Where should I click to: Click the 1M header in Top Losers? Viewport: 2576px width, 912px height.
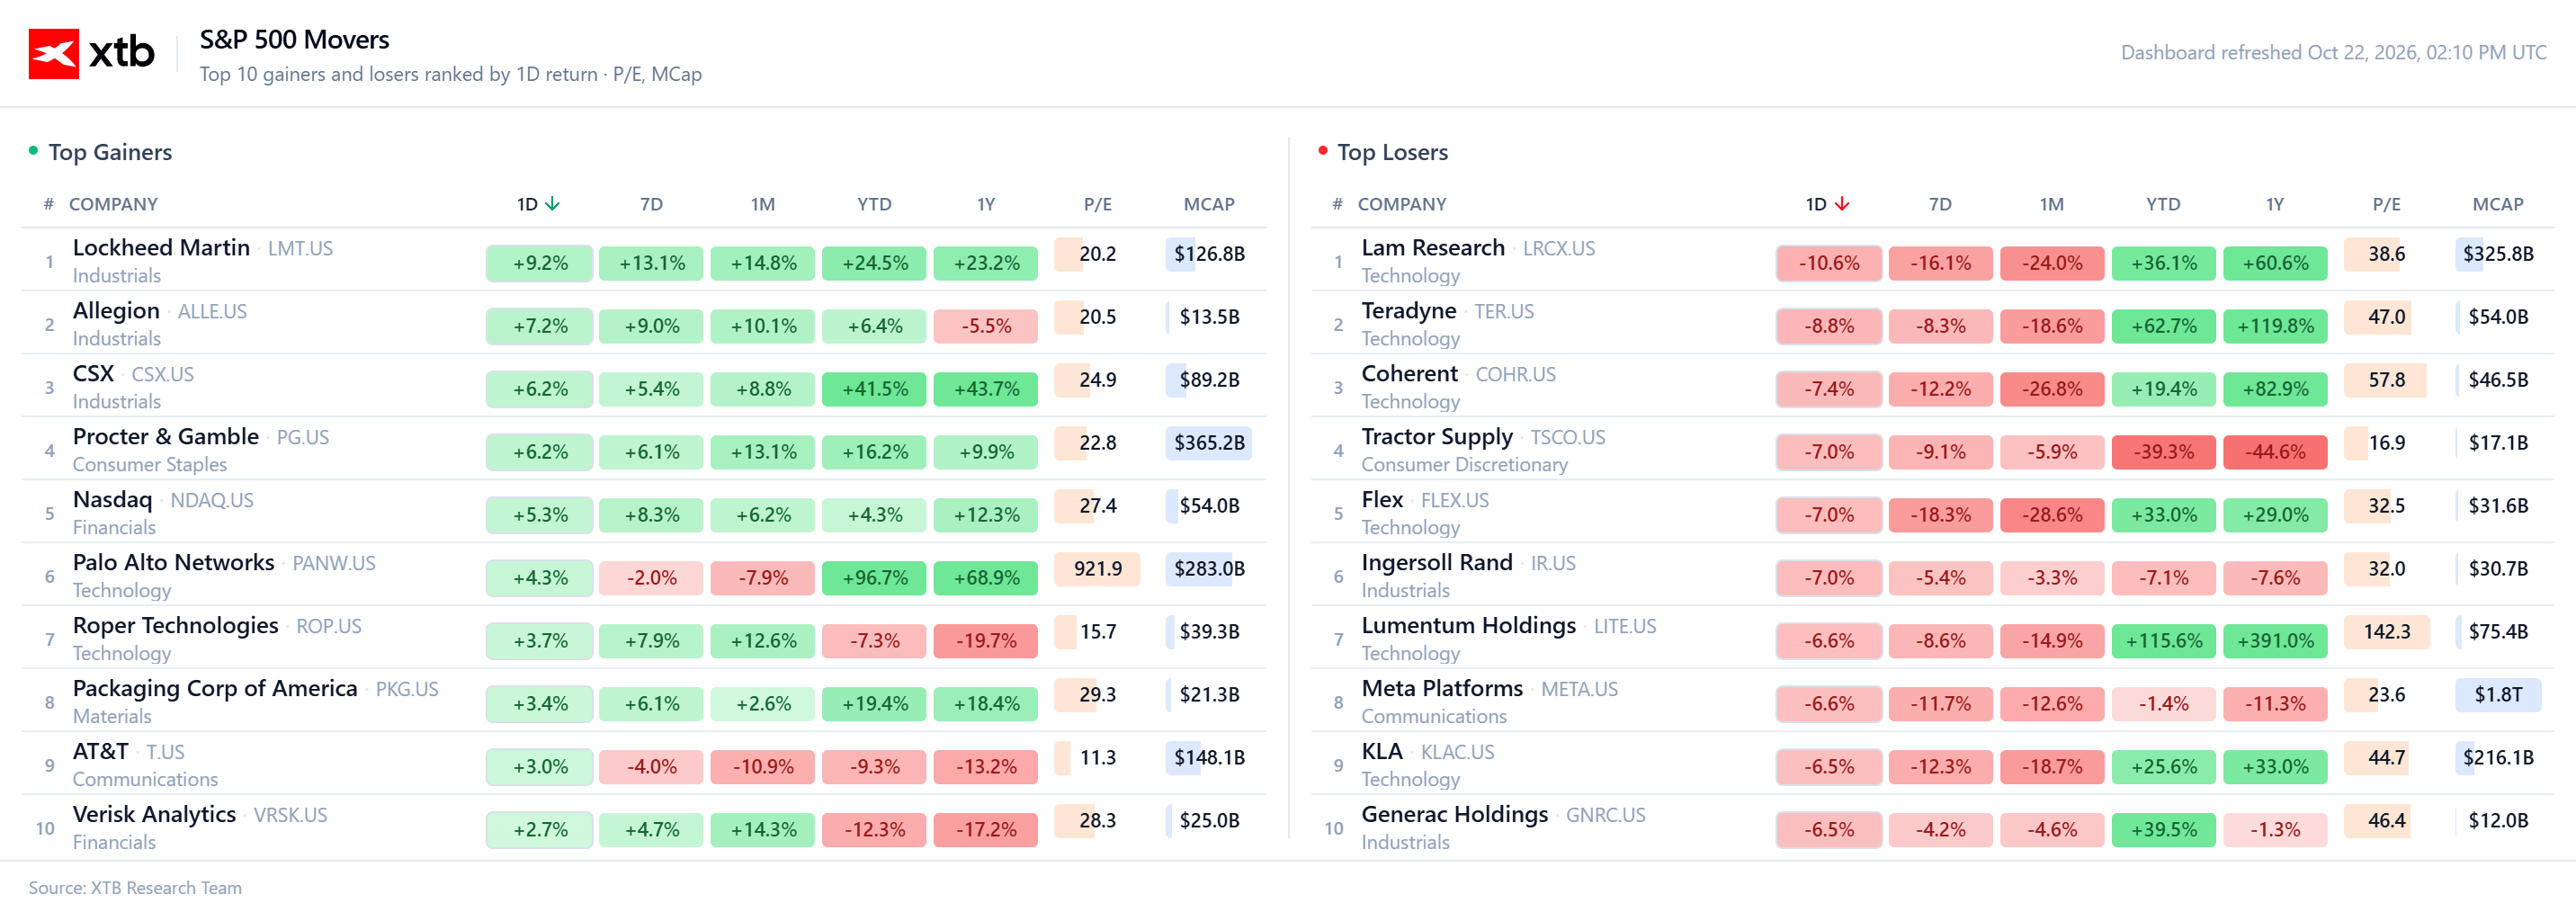click(2051, 204)
